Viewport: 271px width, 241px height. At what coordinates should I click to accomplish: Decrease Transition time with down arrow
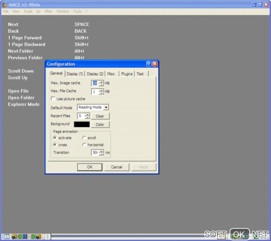pyautogui.click(x=101, y=154)
